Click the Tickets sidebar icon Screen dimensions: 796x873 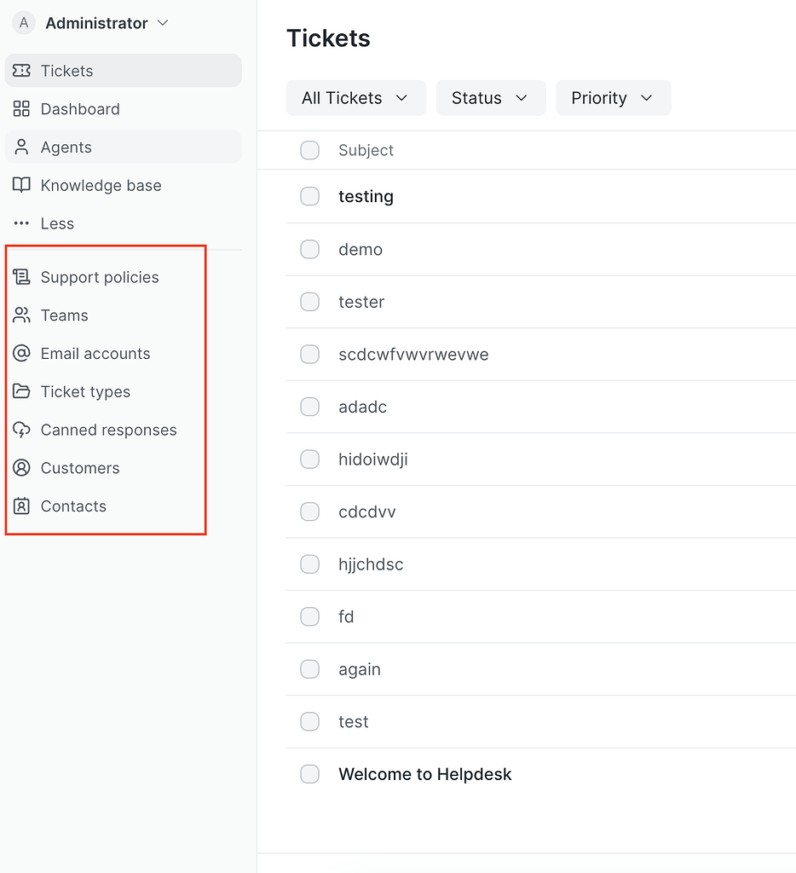coord(21,71)
